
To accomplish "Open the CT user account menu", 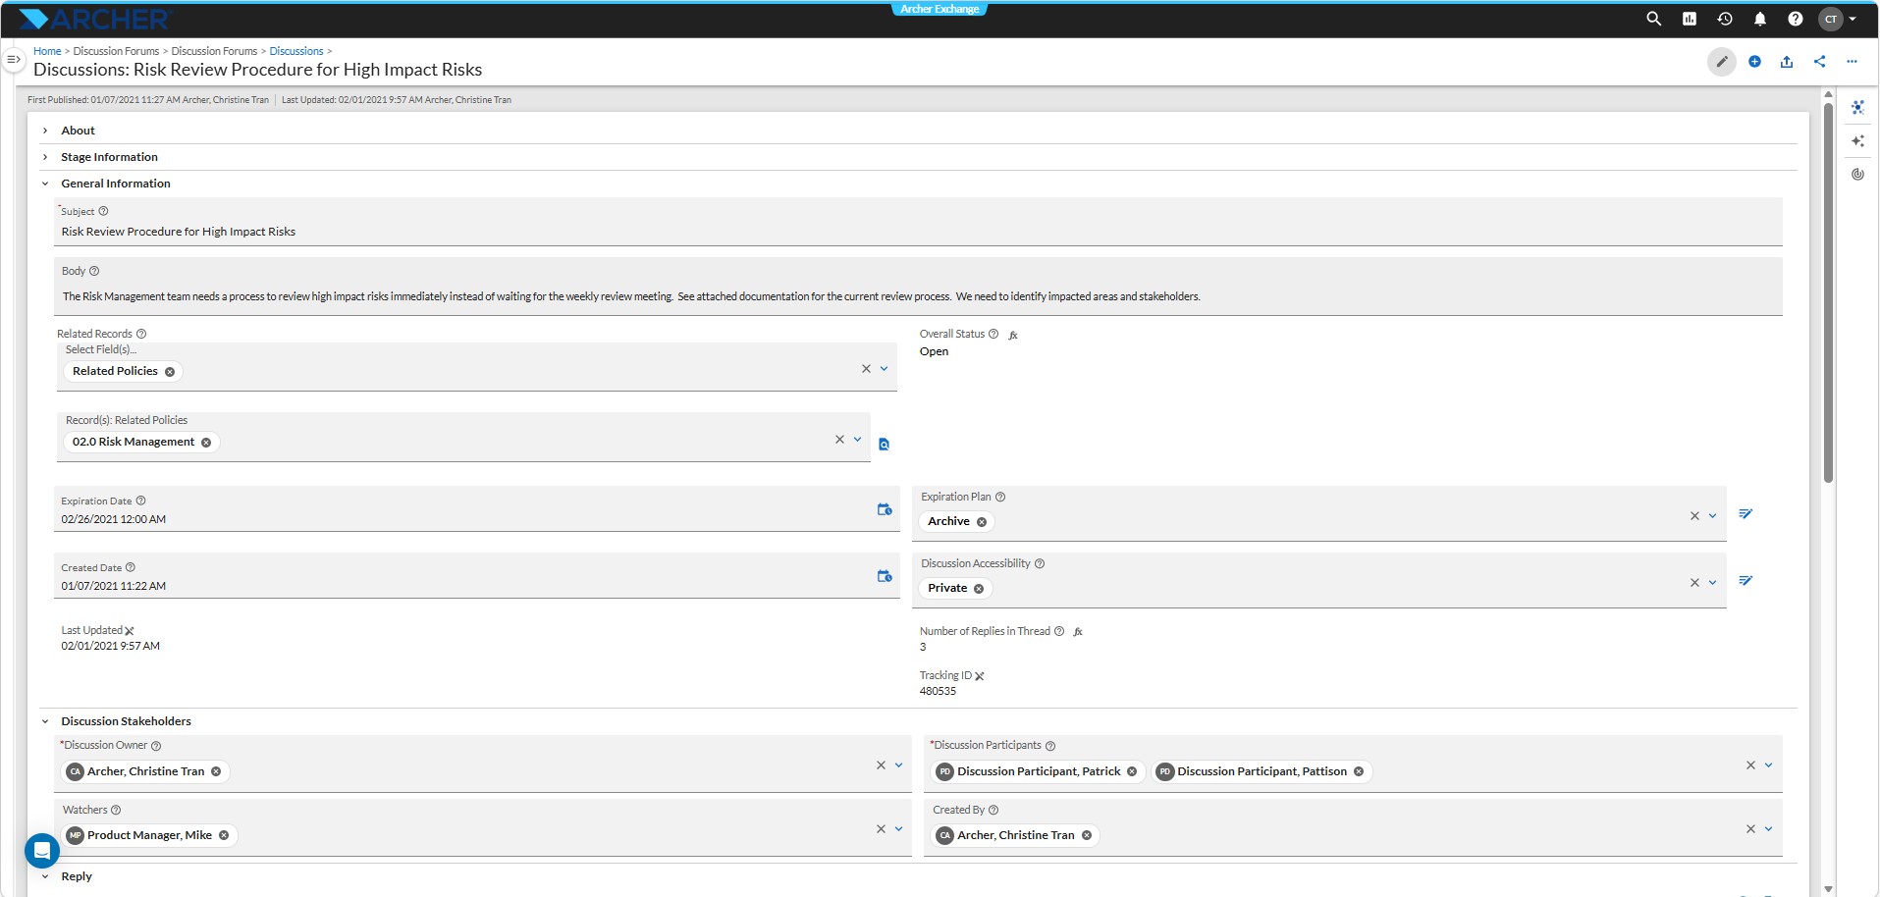I will (1838, 19).
